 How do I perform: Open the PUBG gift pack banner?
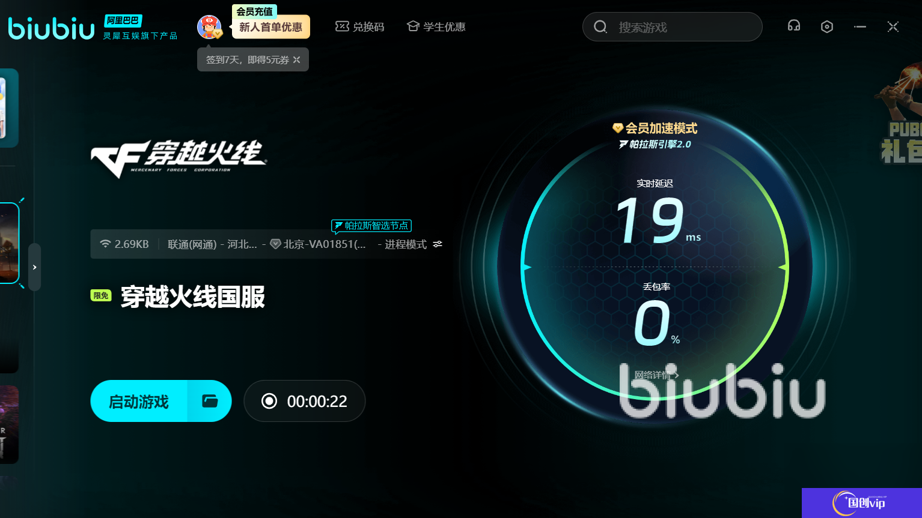[898, 114]
